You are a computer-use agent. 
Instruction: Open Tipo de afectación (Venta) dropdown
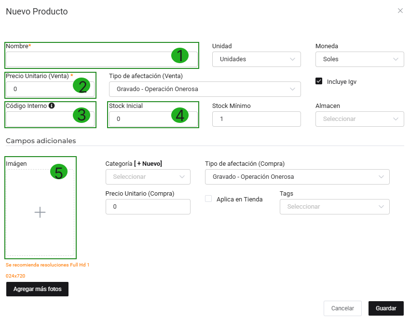(205, 89)
